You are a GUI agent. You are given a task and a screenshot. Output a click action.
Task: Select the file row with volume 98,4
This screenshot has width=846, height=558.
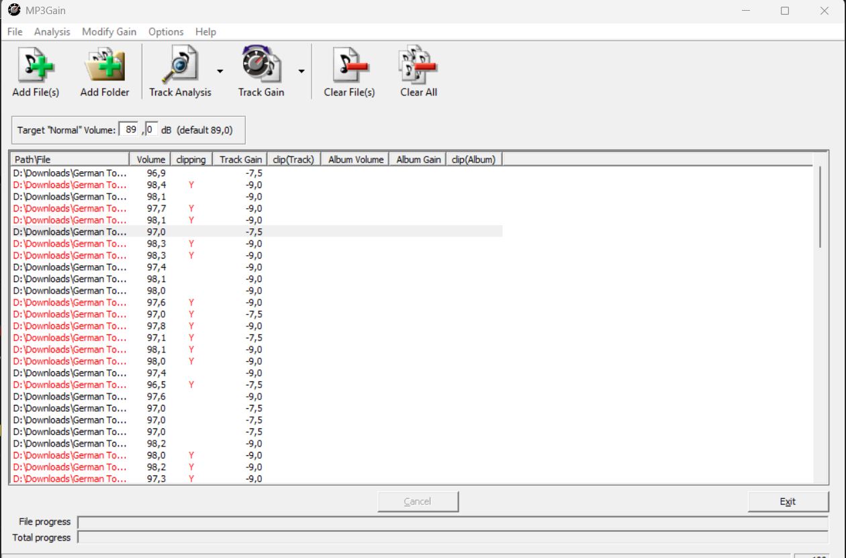coord(256,185)
